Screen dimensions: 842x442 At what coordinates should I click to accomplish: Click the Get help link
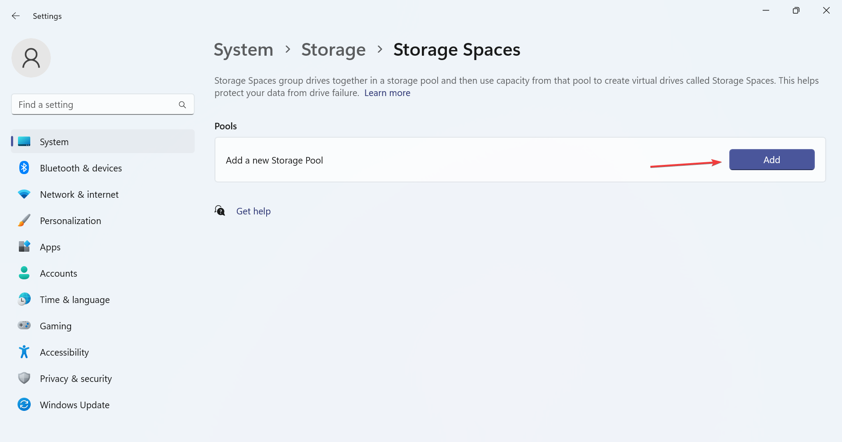[x=253, y=211]
